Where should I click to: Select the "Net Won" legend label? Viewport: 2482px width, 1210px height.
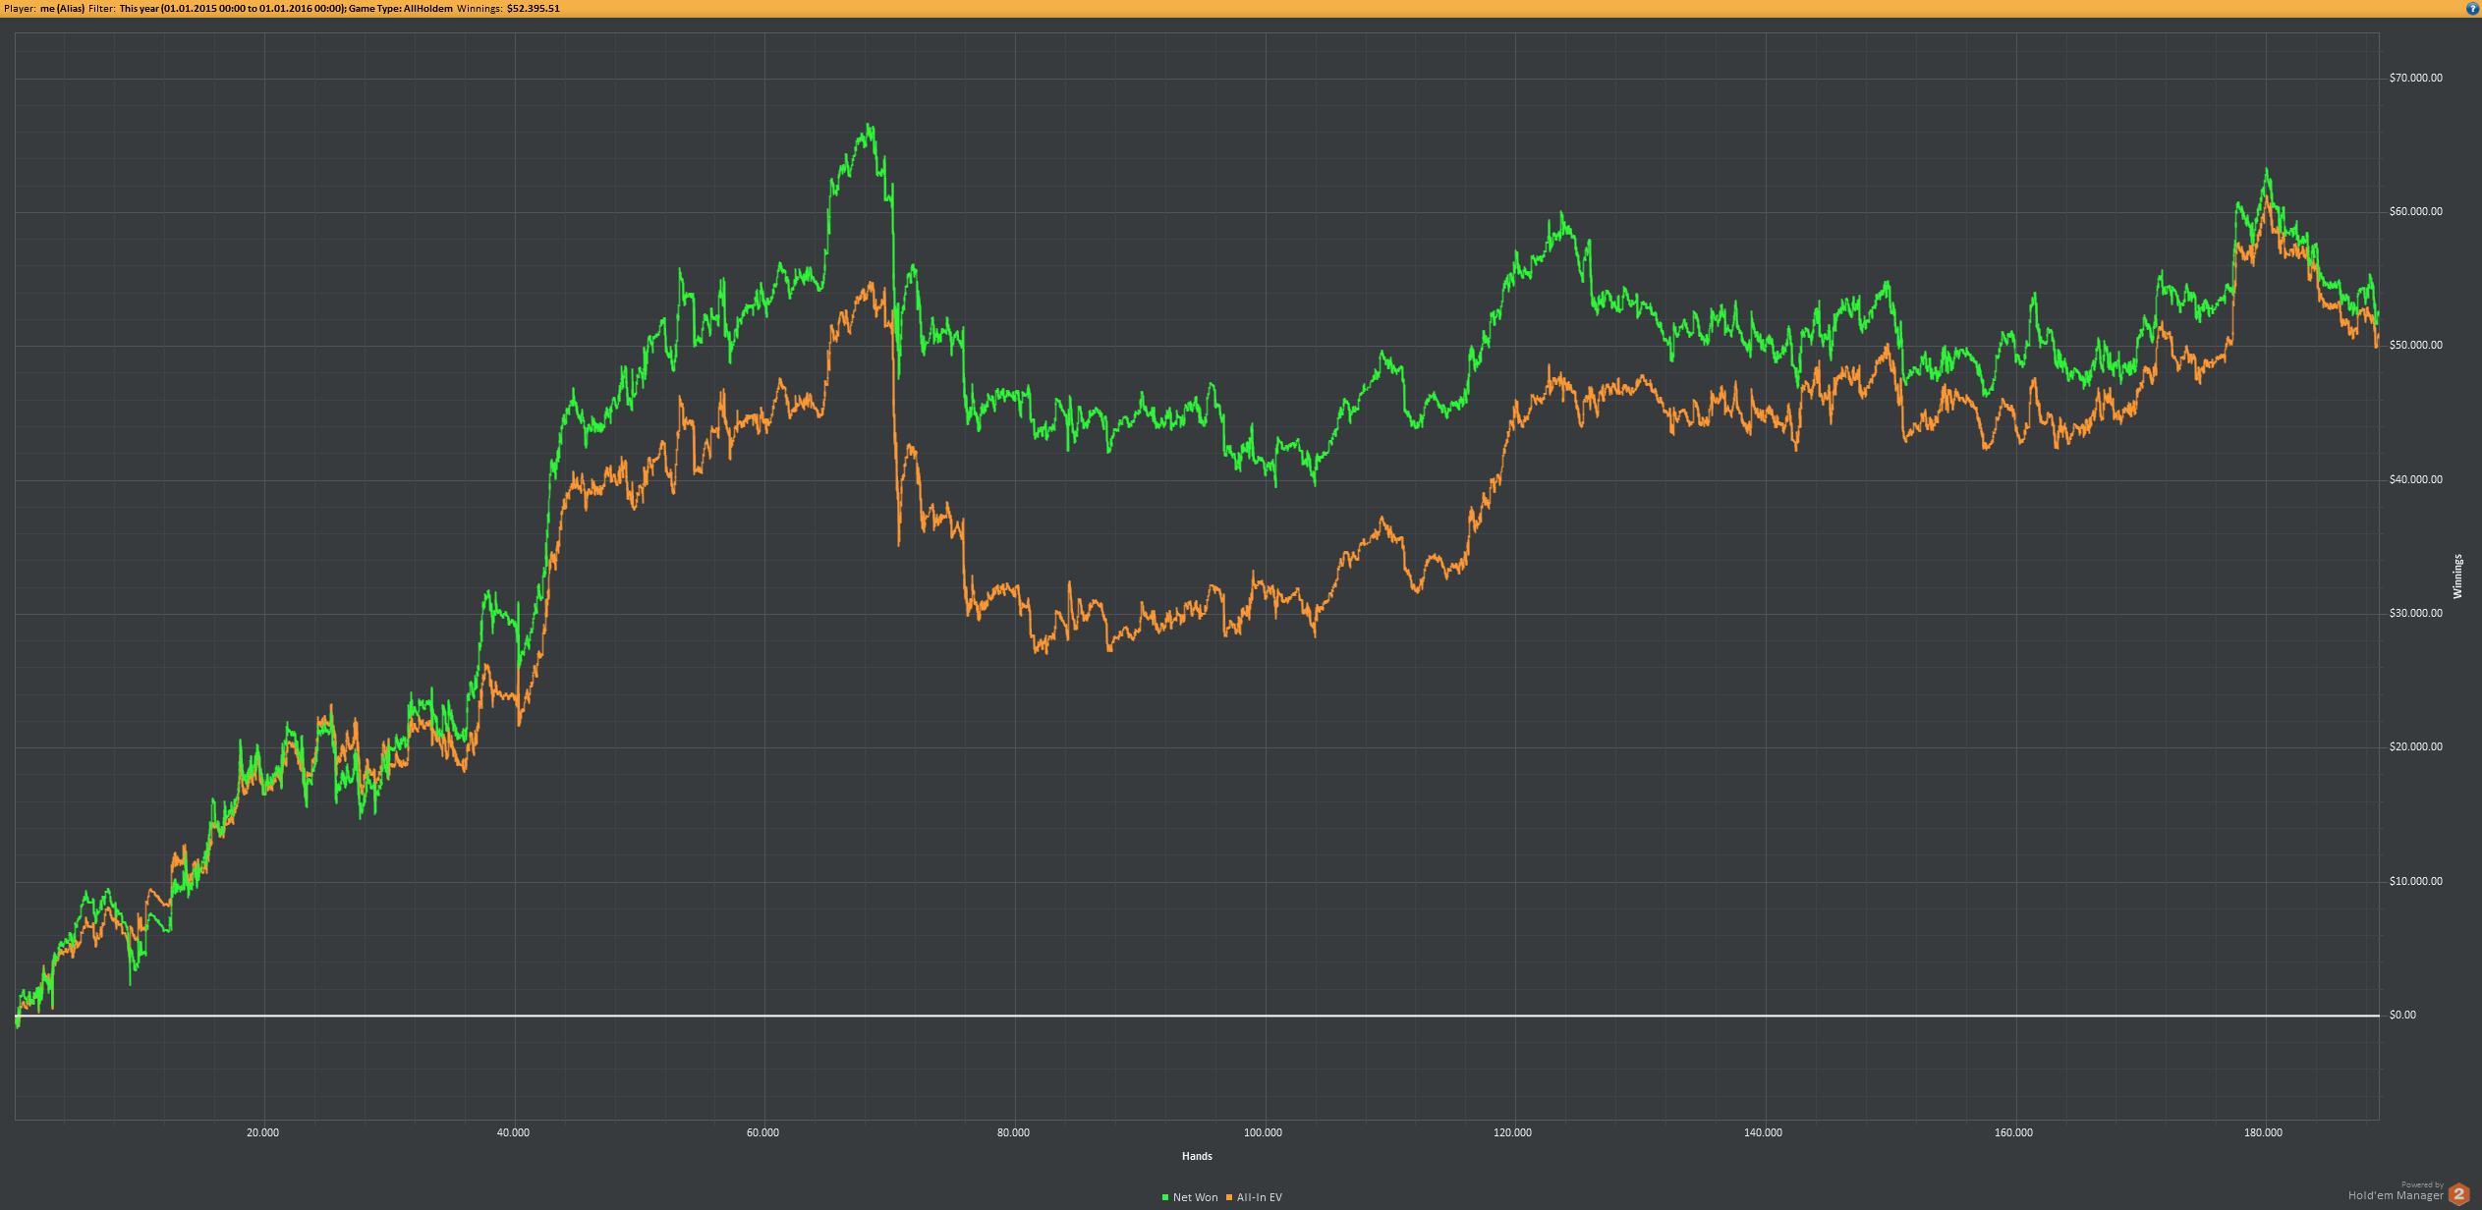click(x=1195, y=1197)
